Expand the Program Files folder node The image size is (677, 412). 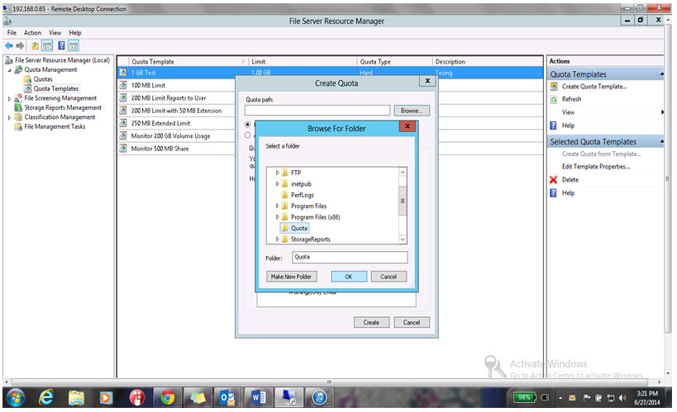tap(277, 206)
